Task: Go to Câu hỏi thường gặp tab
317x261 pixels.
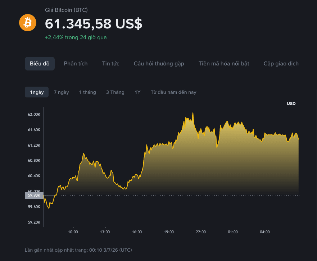Action: [x=159, y=64]
